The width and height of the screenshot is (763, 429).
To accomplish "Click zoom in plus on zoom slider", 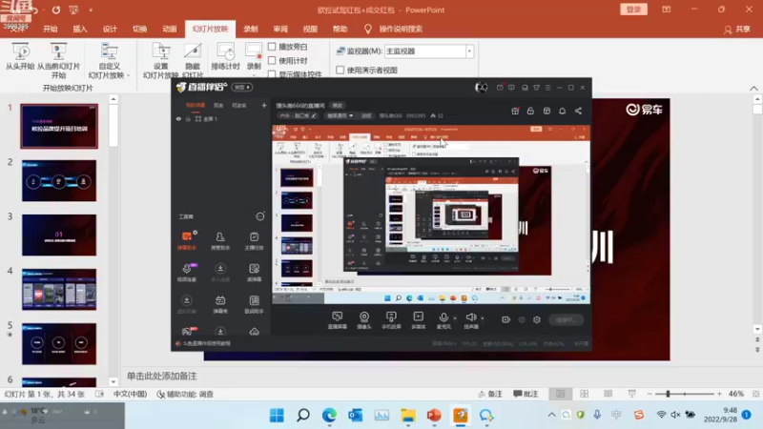I will (x=720, y=394).
